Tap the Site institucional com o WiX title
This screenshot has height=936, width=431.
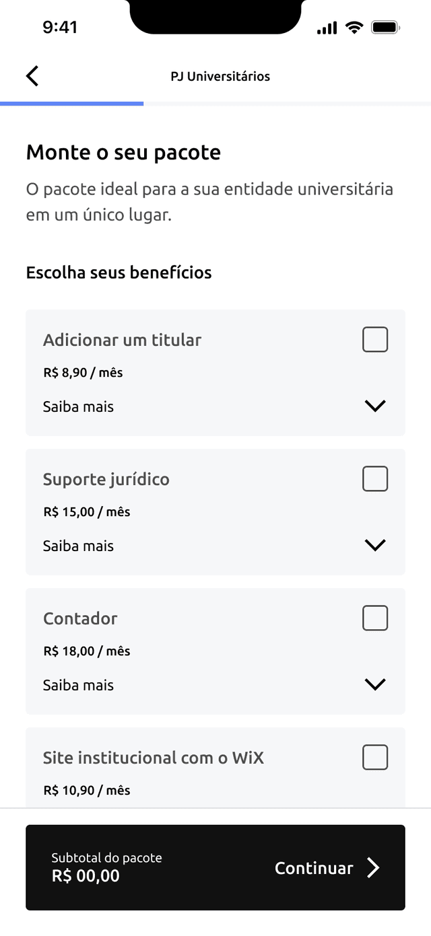154,758
